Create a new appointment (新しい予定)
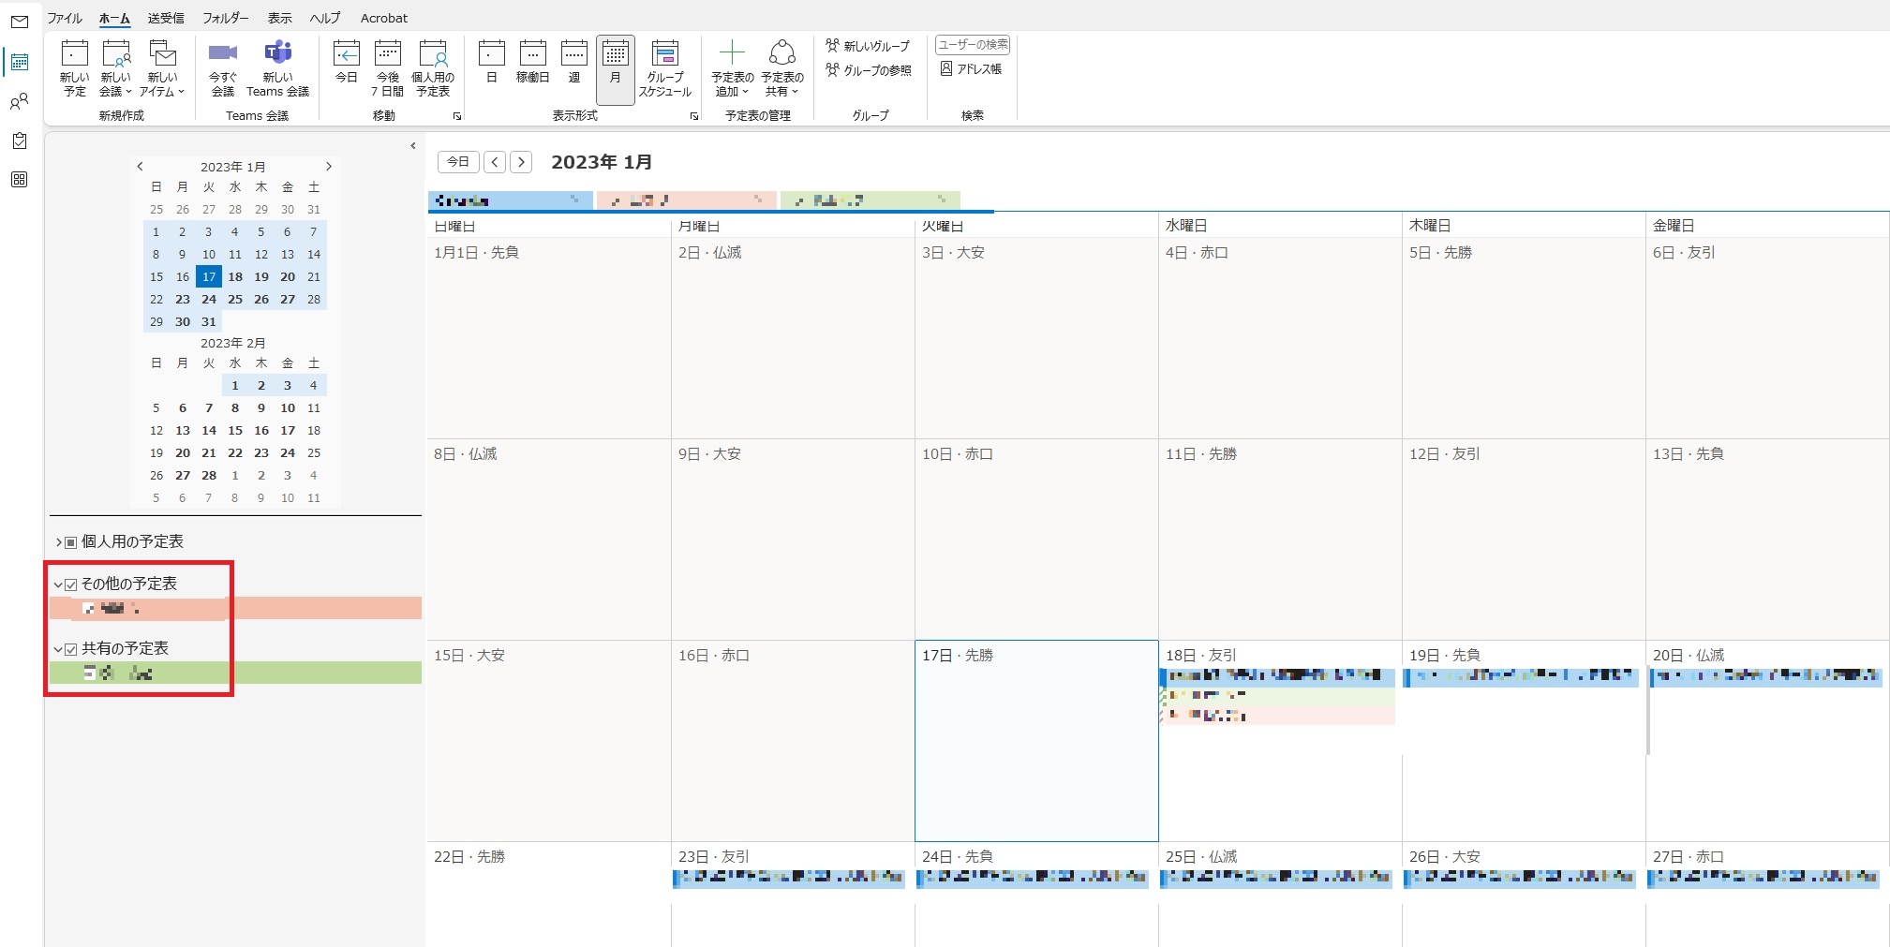The image size is (1890, 947). click(75, 68)
